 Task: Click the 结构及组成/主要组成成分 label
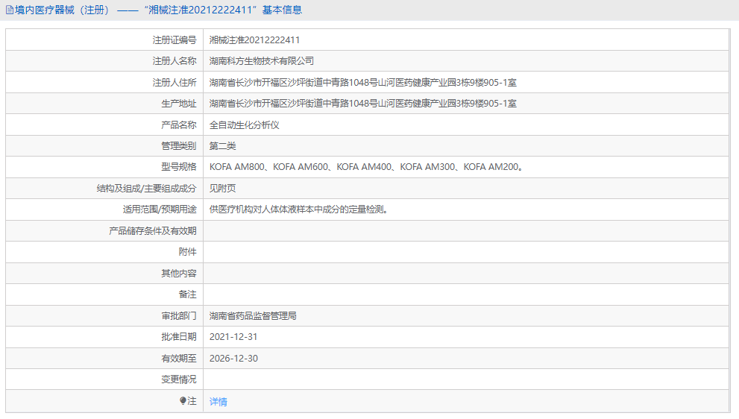tap(147, 189)
